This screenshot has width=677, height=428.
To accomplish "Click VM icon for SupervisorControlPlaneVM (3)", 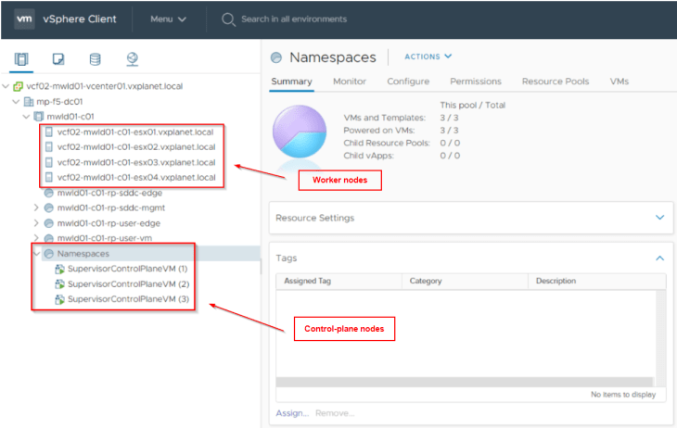I will coord(59,299).
